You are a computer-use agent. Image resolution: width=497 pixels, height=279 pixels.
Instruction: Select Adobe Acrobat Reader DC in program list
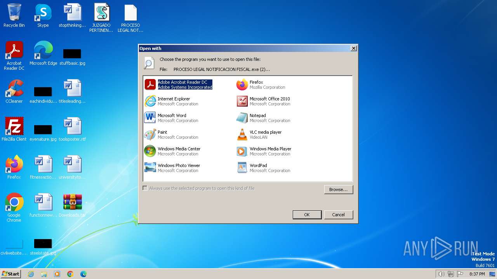[x=179, y=84]
